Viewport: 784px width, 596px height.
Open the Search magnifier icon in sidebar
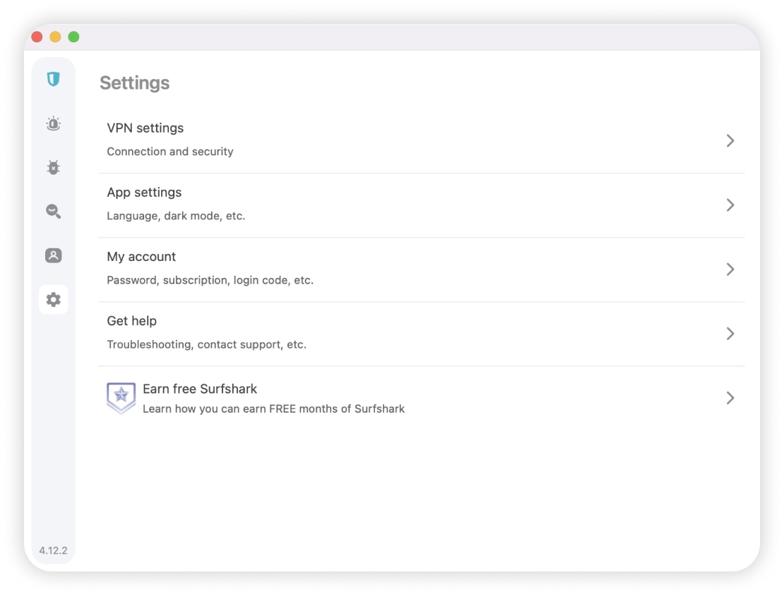click(54, 211)
